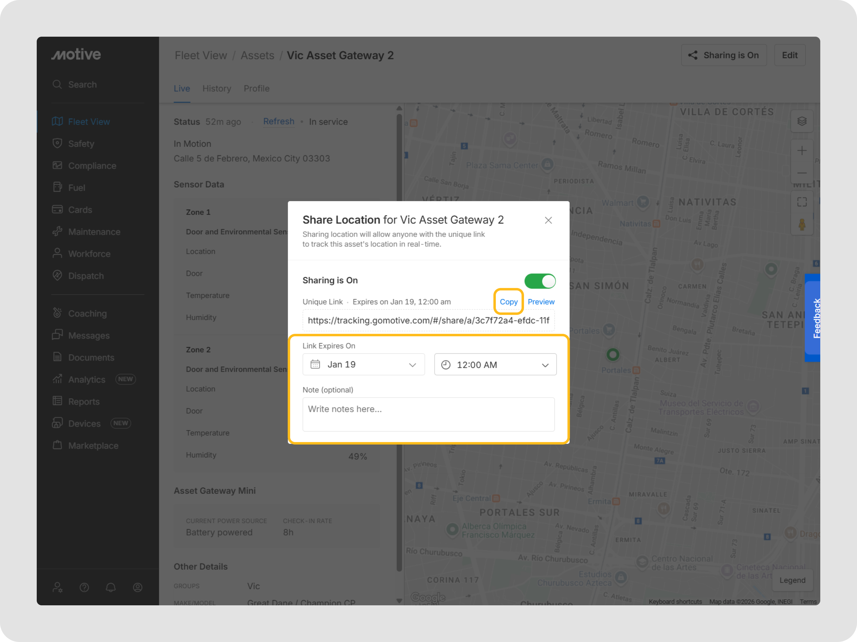Click the Edit button
This screenshot has height=642, width=857.
[x=789, y=55]
